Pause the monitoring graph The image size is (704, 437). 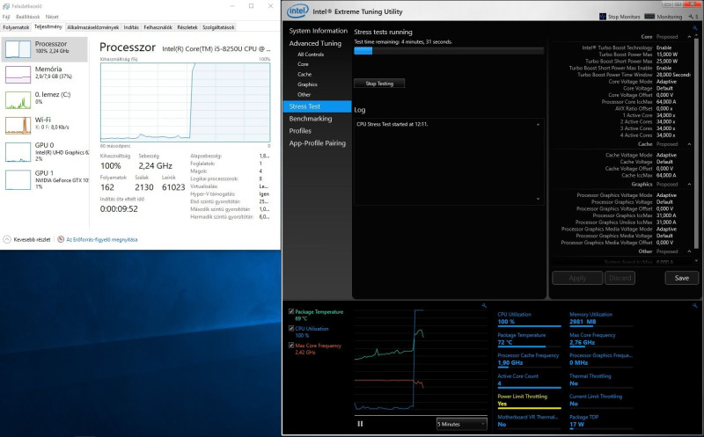(360, 424)
